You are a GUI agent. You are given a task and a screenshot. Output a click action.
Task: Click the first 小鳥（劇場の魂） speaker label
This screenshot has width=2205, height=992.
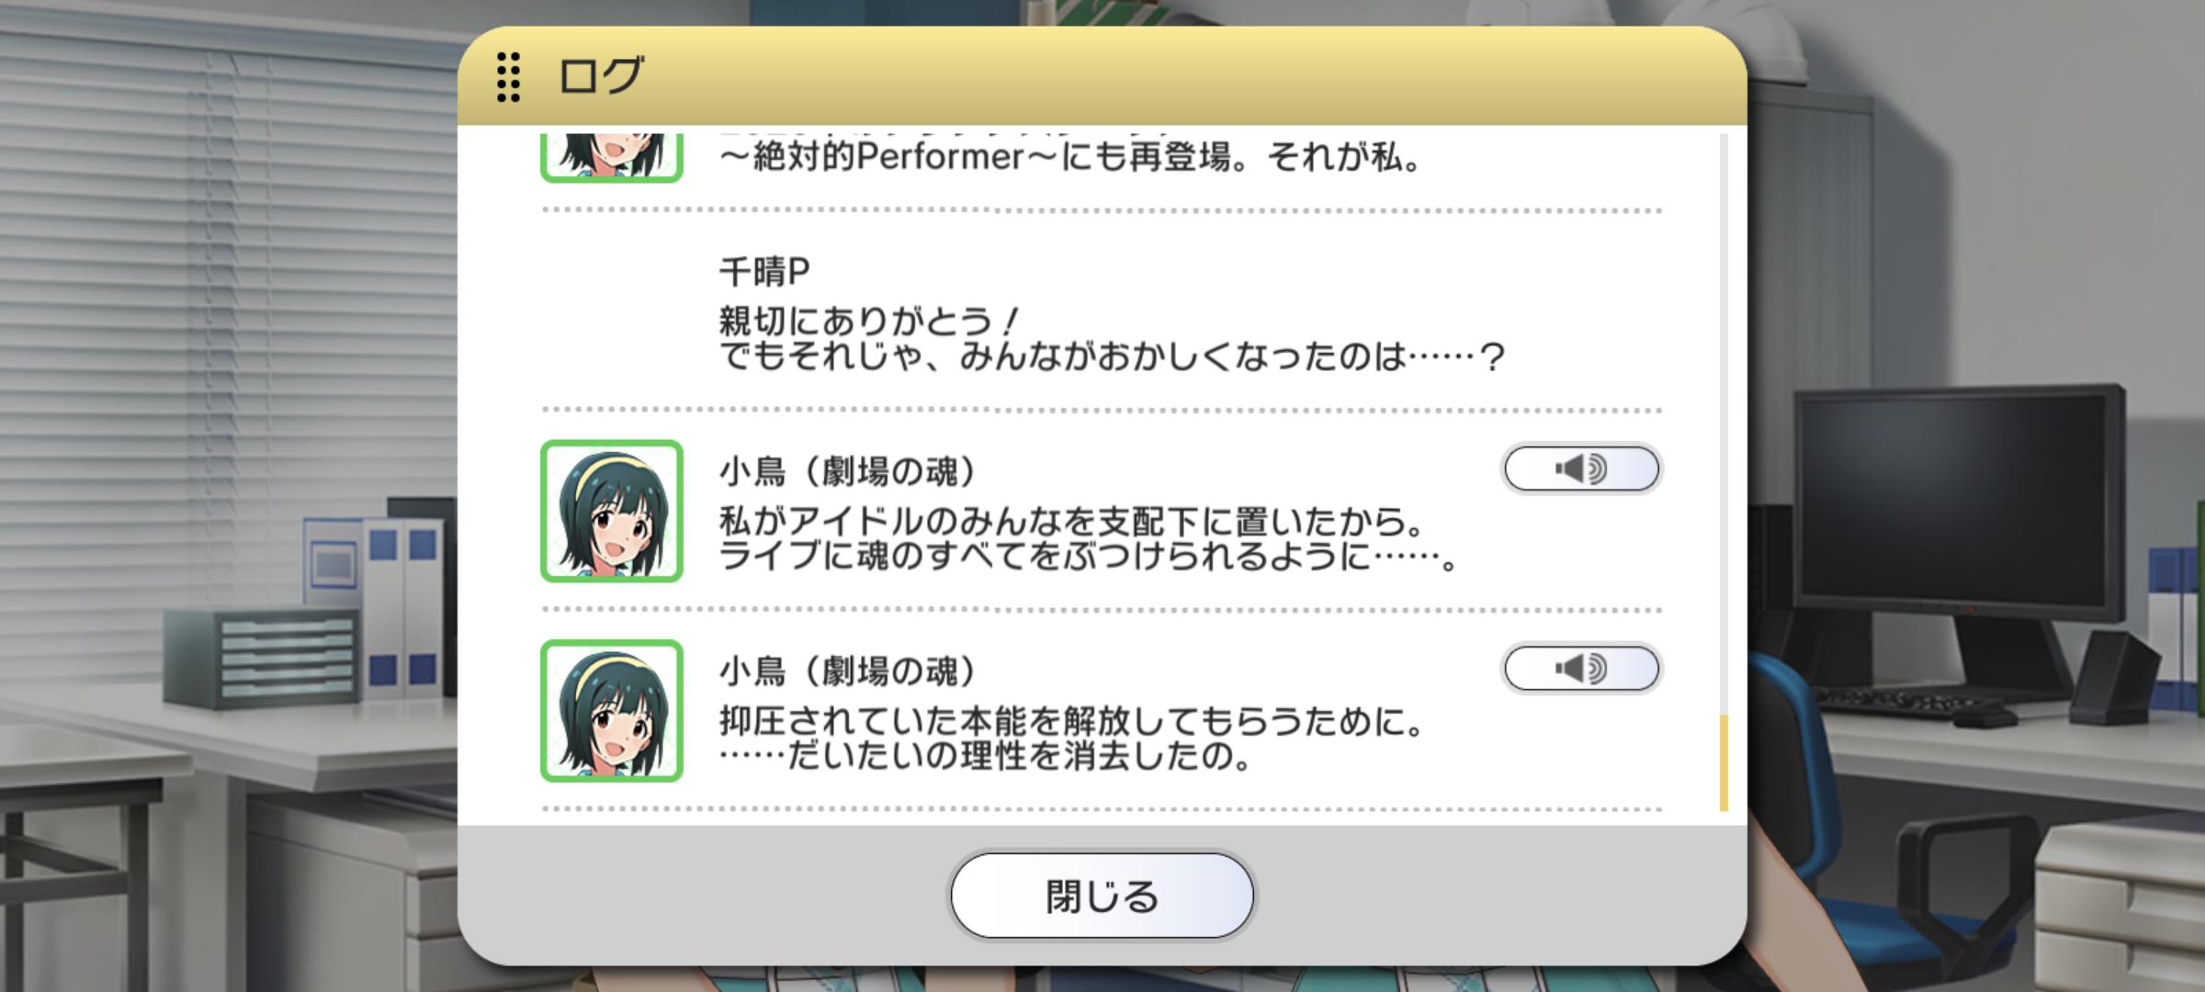847,471
